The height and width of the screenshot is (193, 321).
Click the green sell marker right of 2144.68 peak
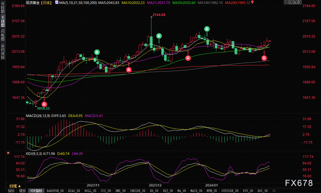tap(159, 36)
